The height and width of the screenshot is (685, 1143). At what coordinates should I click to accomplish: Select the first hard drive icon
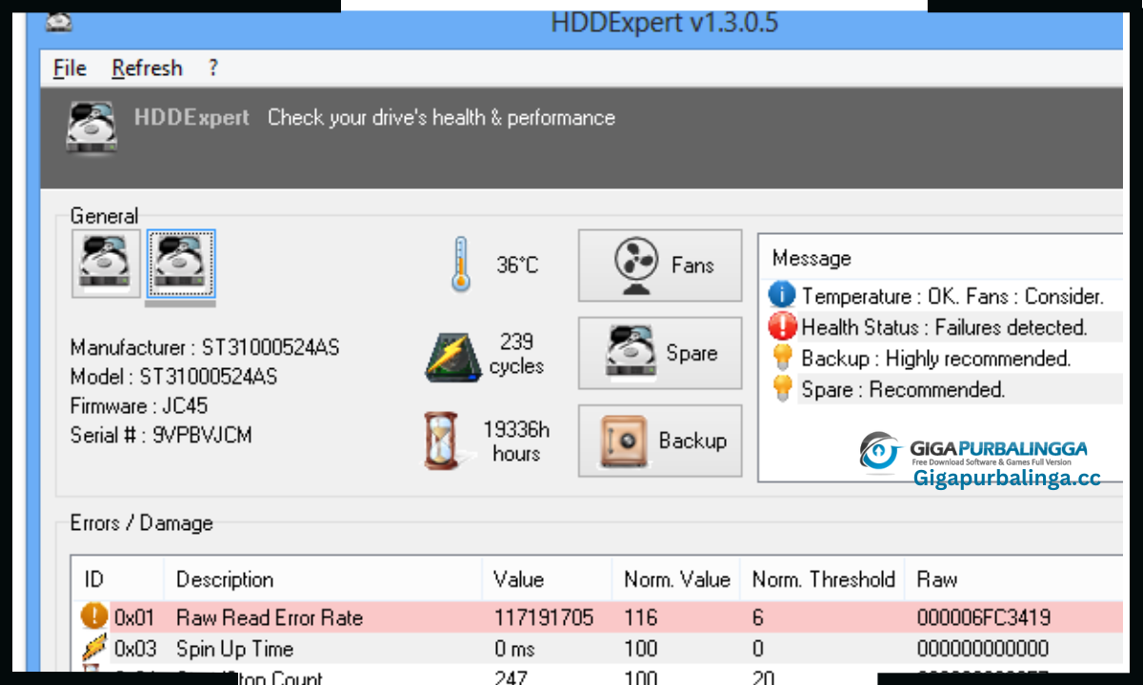click(106, 264)
